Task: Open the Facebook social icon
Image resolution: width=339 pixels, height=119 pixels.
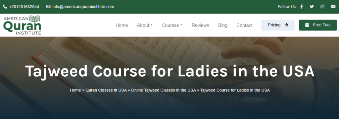Action: tap(302, 7)
